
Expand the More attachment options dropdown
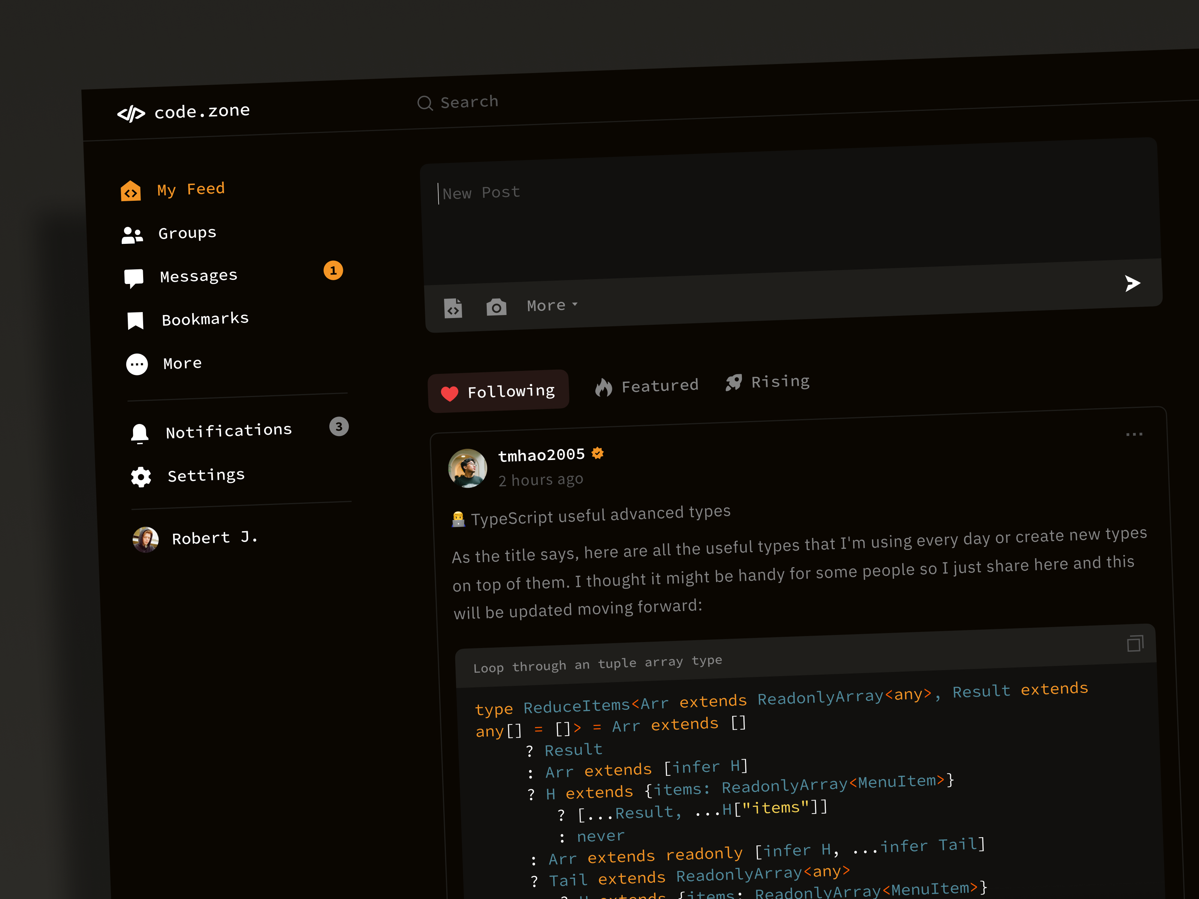pos(551,305)
